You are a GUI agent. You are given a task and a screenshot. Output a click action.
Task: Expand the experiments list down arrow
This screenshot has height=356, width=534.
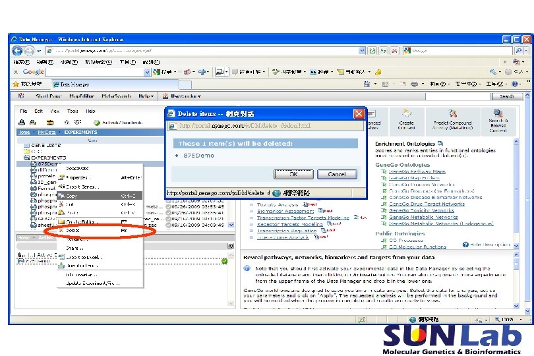[x=231, y=225]
